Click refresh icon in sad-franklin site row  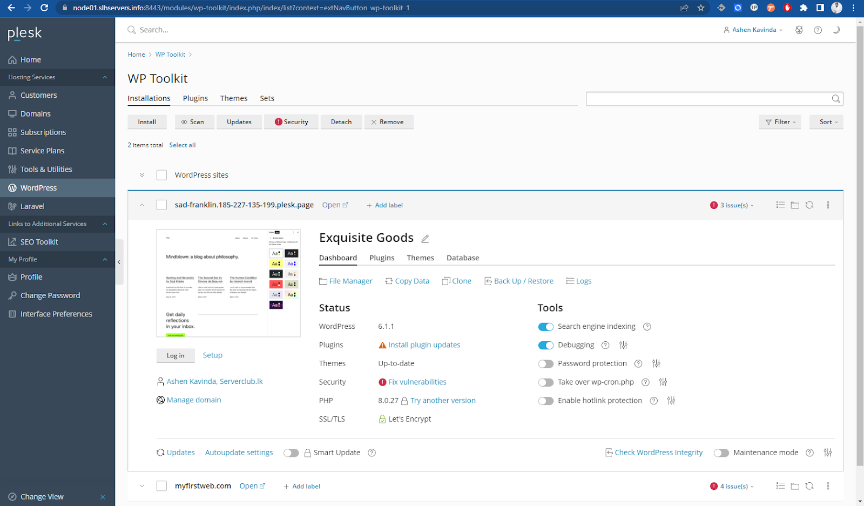pyautogui.click(x=809, y=205)
